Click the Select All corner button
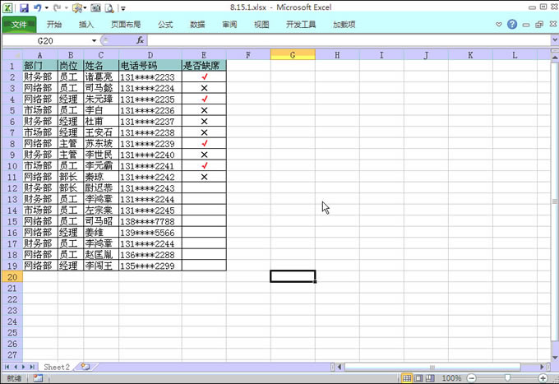Viewport: 559px width, 384px height. click(x=12, y=55)
